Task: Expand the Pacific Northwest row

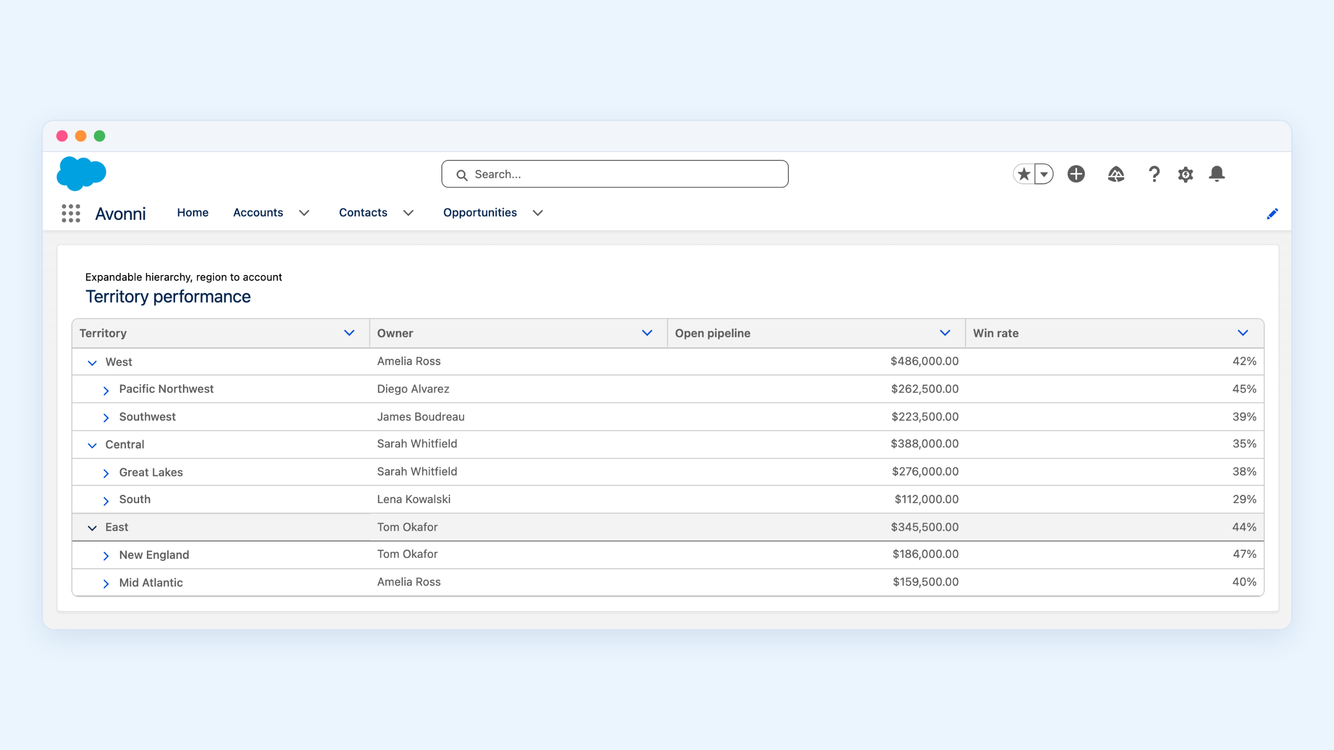Action: coord(106,390)
